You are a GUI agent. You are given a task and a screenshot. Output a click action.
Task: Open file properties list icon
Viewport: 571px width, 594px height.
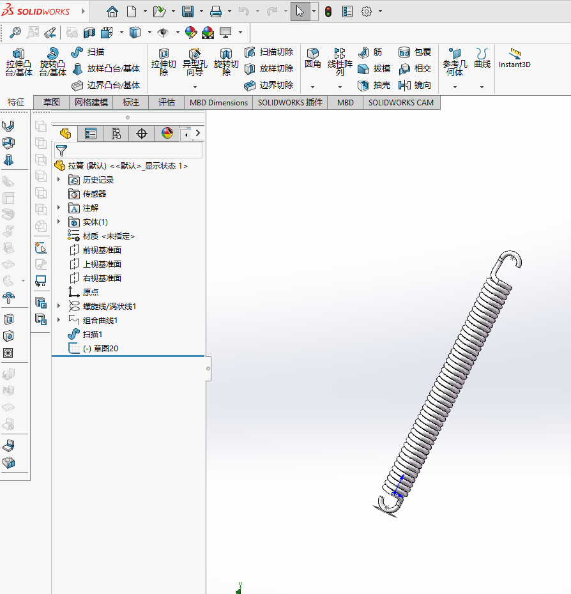(x=347, y=11)
